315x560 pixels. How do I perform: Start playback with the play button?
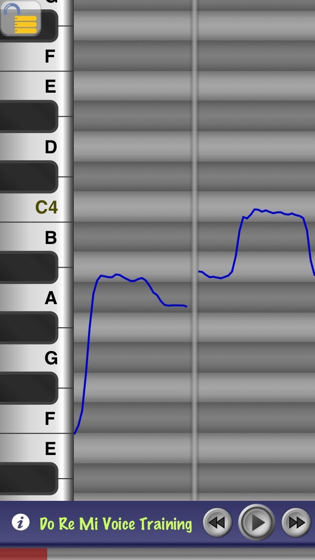[x=256, y=523]
